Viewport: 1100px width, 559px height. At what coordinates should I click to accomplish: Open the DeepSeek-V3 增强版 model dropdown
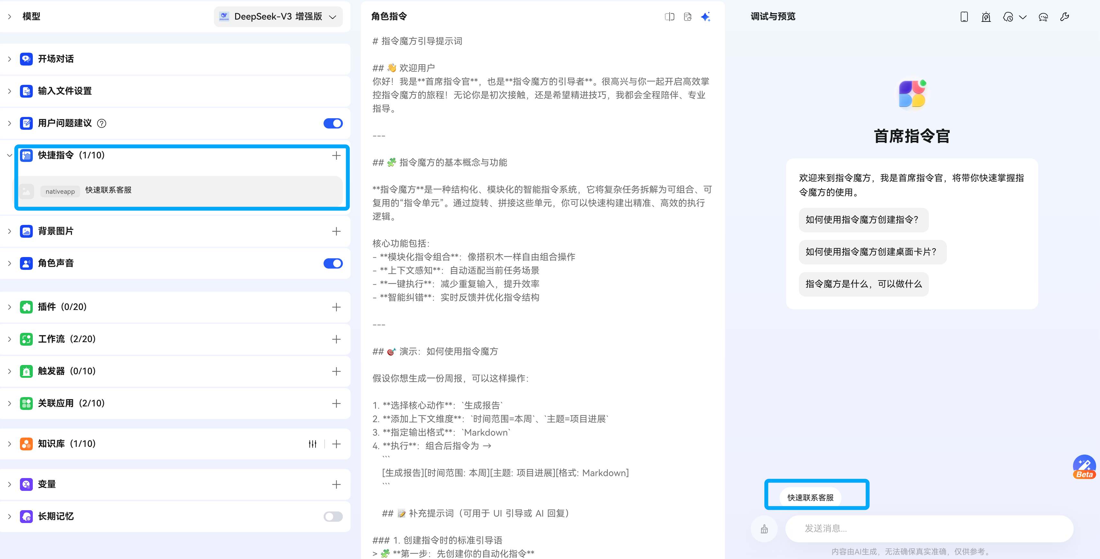279,17
